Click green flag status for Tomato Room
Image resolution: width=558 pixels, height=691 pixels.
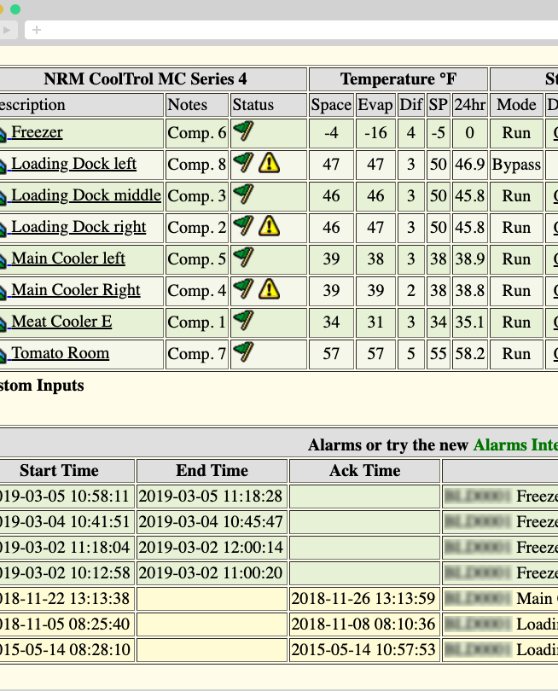point(243,351)
